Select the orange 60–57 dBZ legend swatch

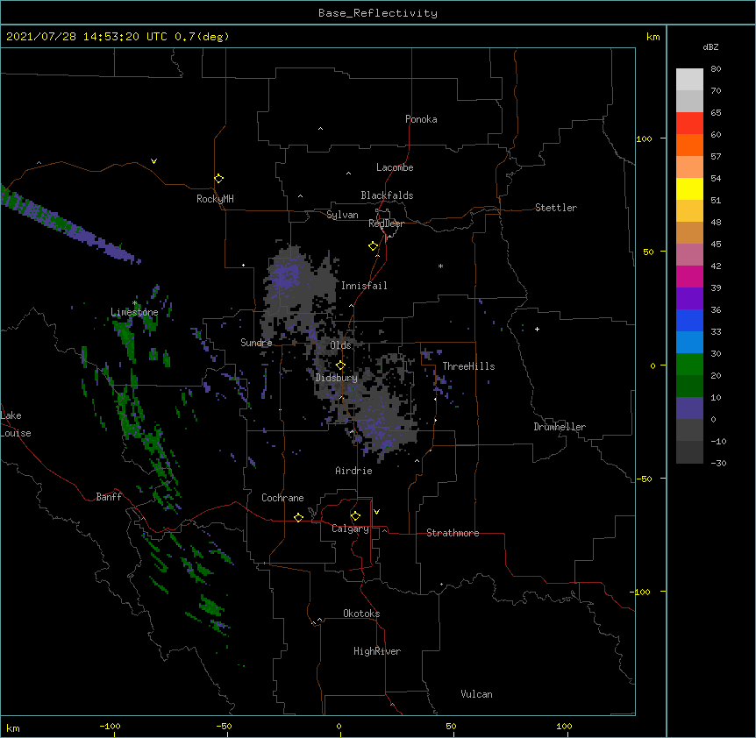tap(689, 145)
